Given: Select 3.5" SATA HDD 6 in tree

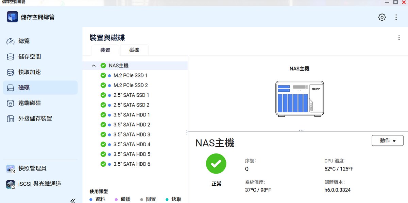Looking at the screenshot, I should pos(132,164).
